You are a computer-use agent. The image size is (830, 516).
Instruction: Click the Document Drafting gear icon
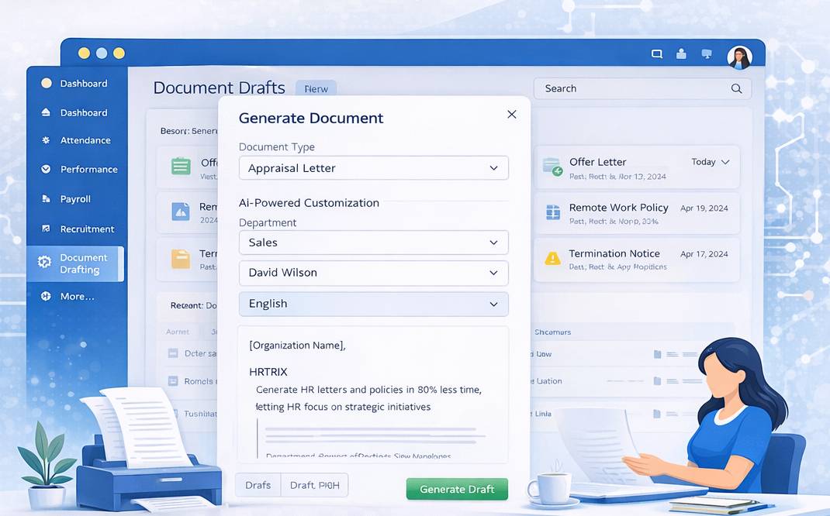[44, 262]
